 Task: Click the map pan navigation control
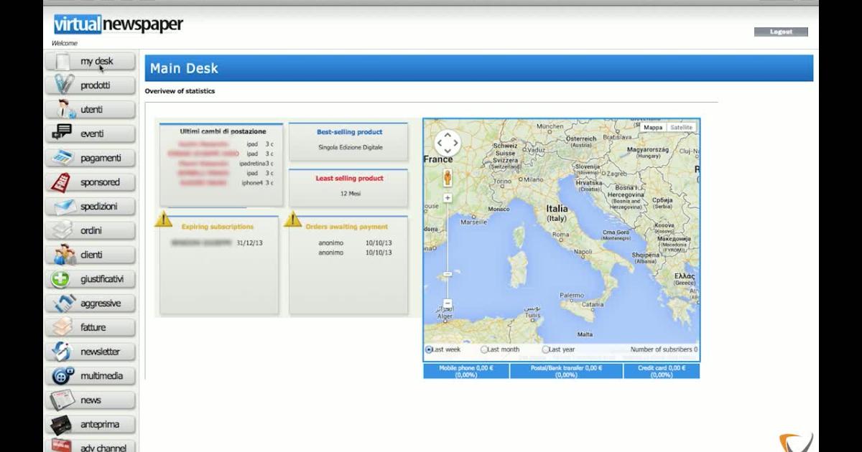448,142
